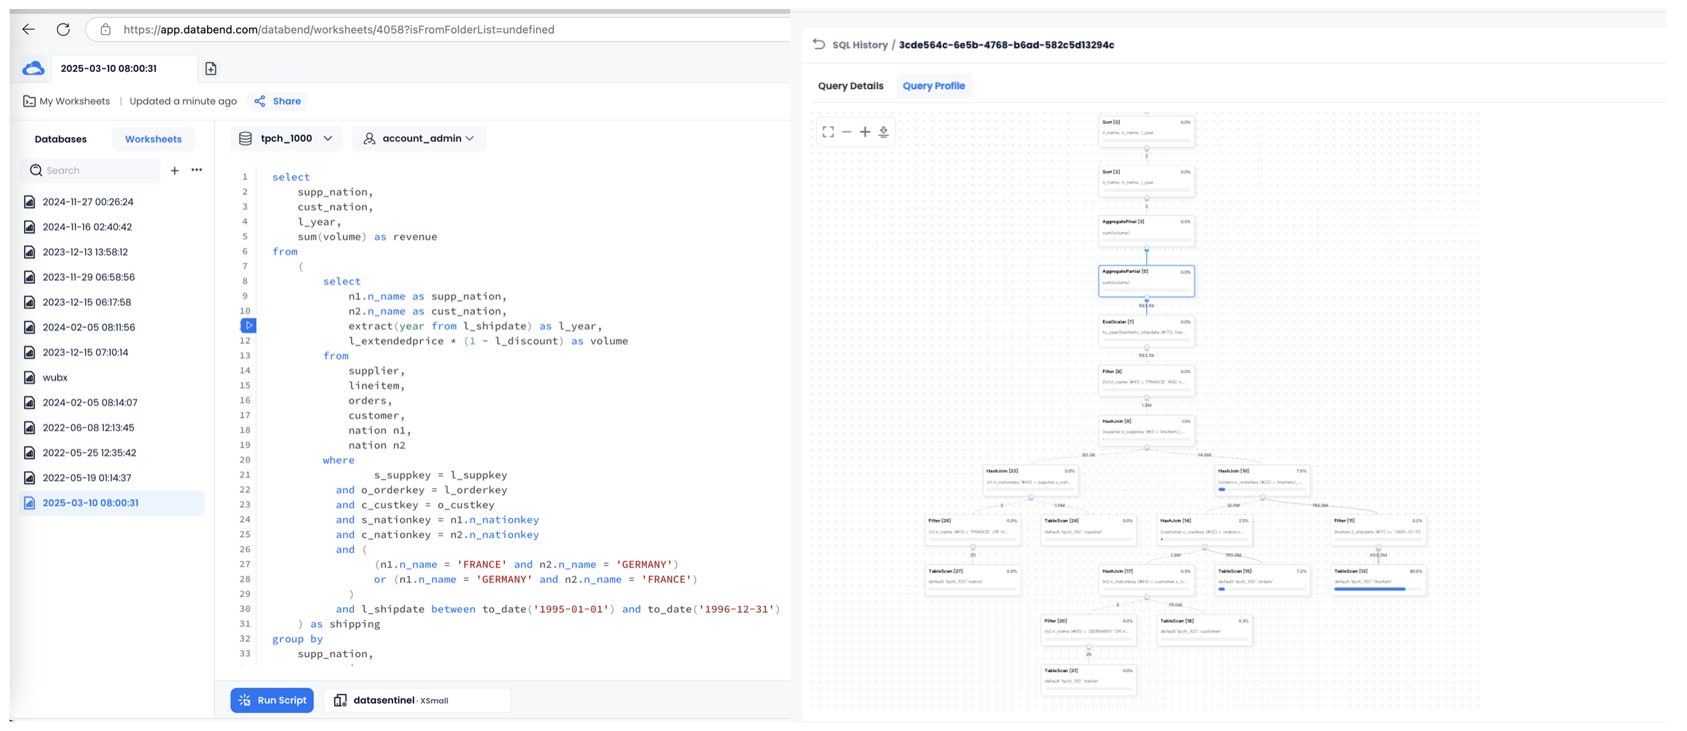Image resolution: width=1687 pixels, height=731 pixels.
Task: Select the Sort [0] plan node
Action: coord(1146,131)
